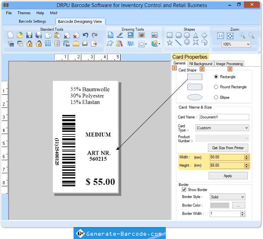The height and width of the screenshot is (239, 263).
Task: Open the Help menu
Action: tap(40, 13)
